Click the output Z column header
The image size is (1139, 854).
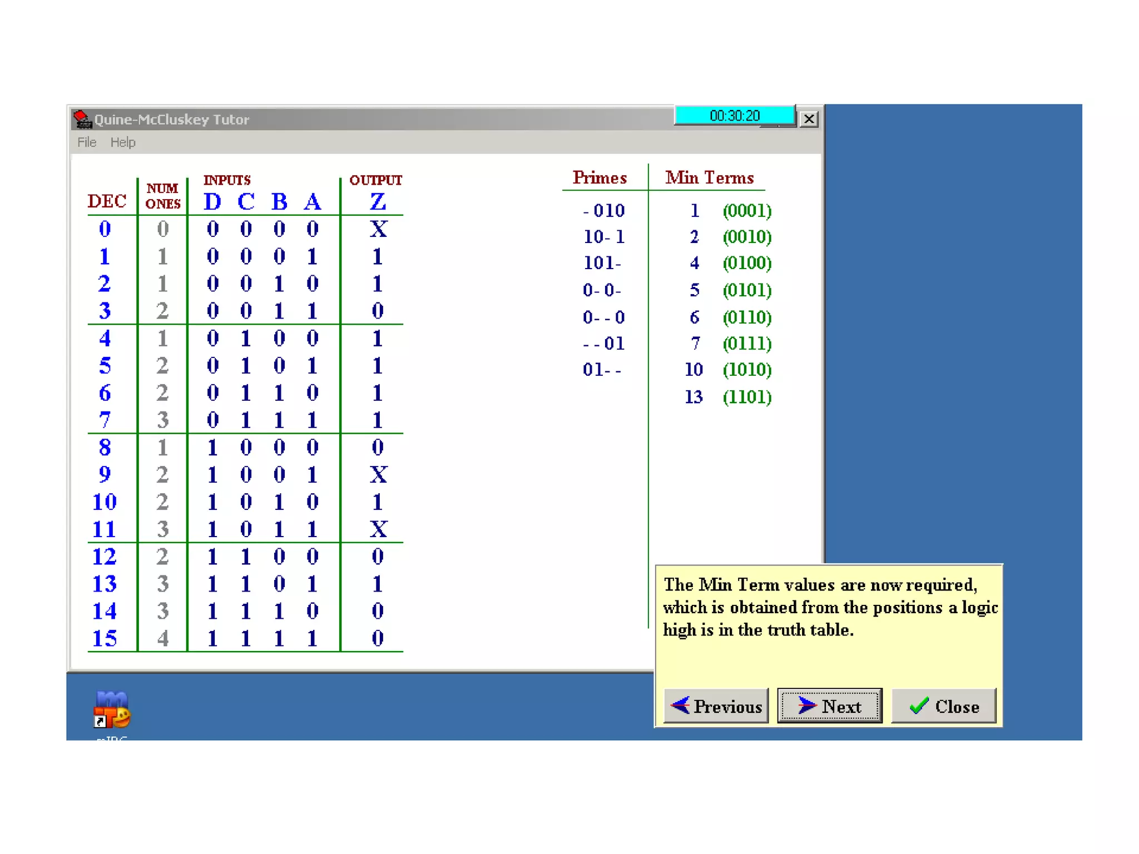click(x=378, y=201)
